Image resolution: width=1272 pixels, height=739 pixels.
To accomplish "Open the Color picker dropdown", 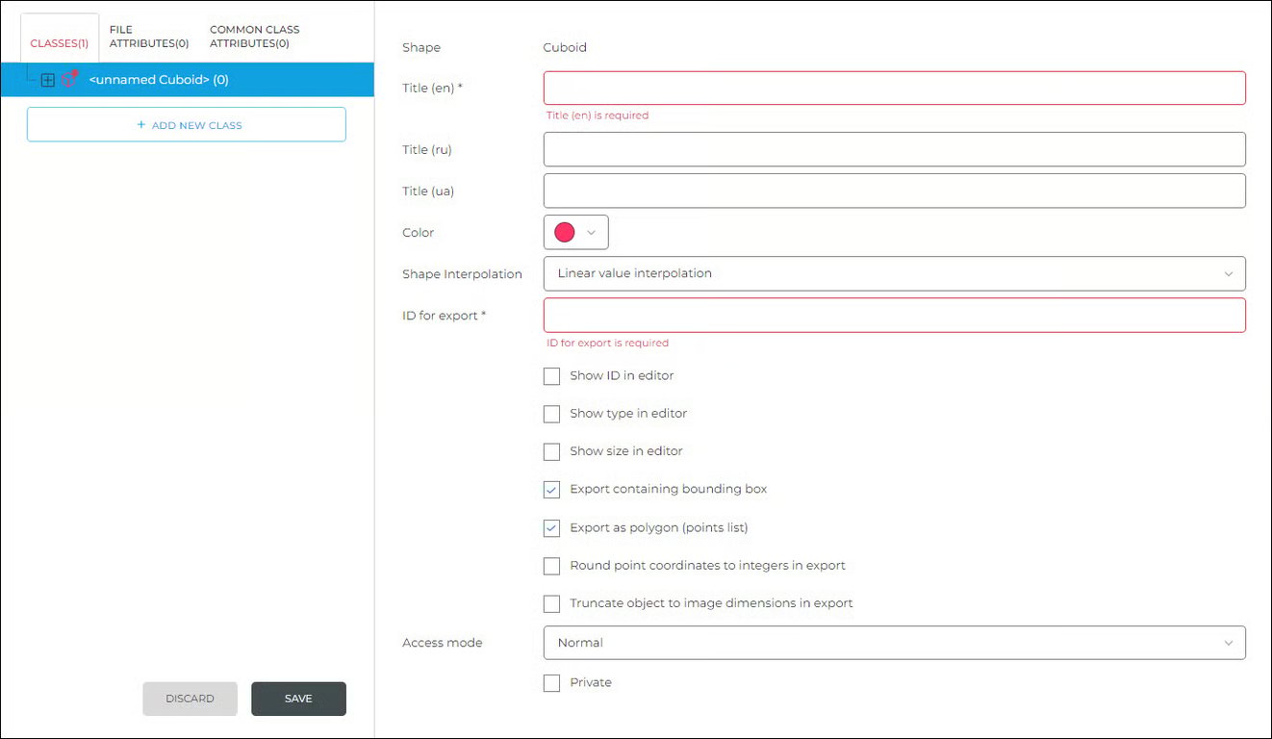I will [x=576, y=232].
